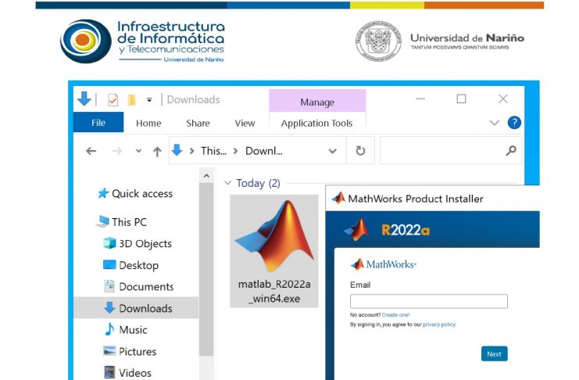Click the chevron before "This..." in address bar
The height and width of the screenshot is (380, 579).
tap(191, 151)
